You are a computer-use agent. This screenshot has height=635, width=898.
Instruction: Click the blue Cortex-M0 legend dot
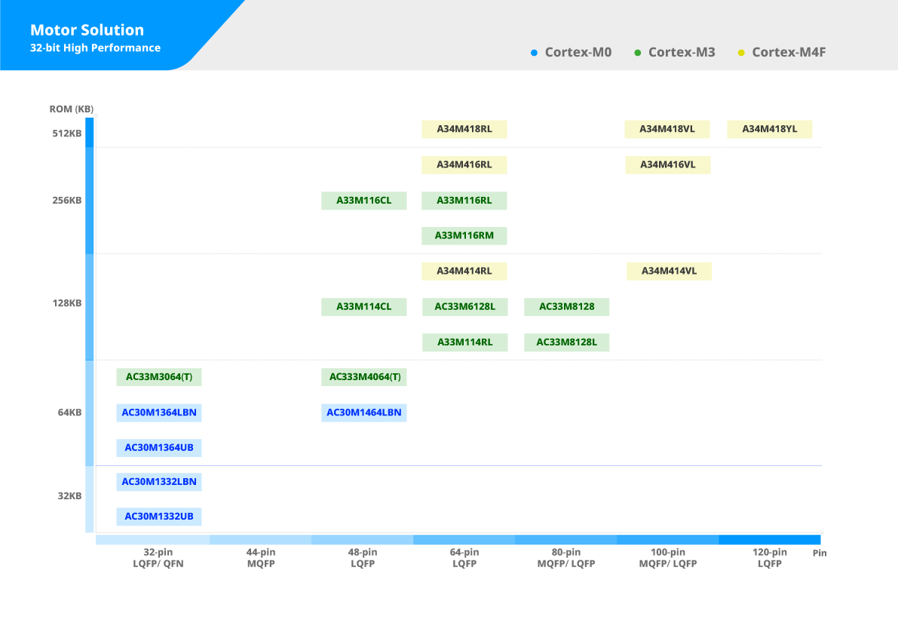534,53
